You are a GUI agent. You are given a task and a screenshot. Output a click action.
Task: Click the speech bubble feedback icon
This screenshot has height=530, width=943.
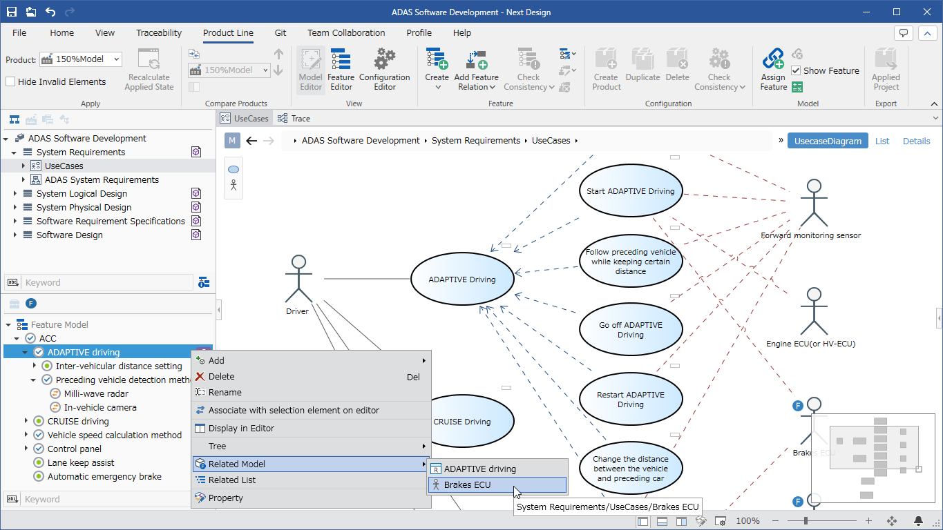click(903, 32)
